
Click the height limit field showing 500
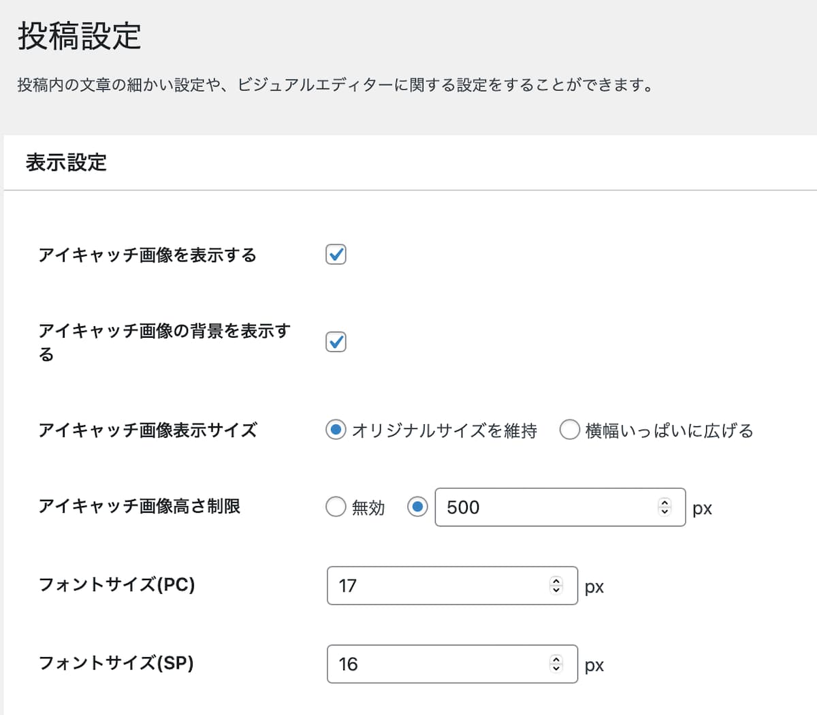tap(560, 507)
